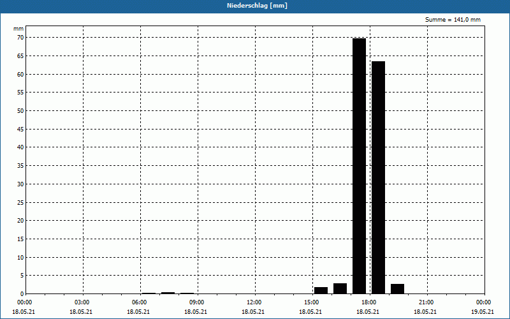Viewport: 510px width, 319px height.
Task: Pick the 35 y-axis value
Action: (20, 166)
